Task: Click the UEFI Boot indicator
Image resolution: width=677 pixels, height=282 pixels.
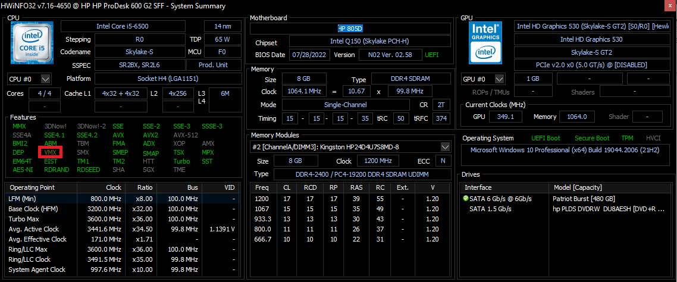Action: click(x=545, y=138)
